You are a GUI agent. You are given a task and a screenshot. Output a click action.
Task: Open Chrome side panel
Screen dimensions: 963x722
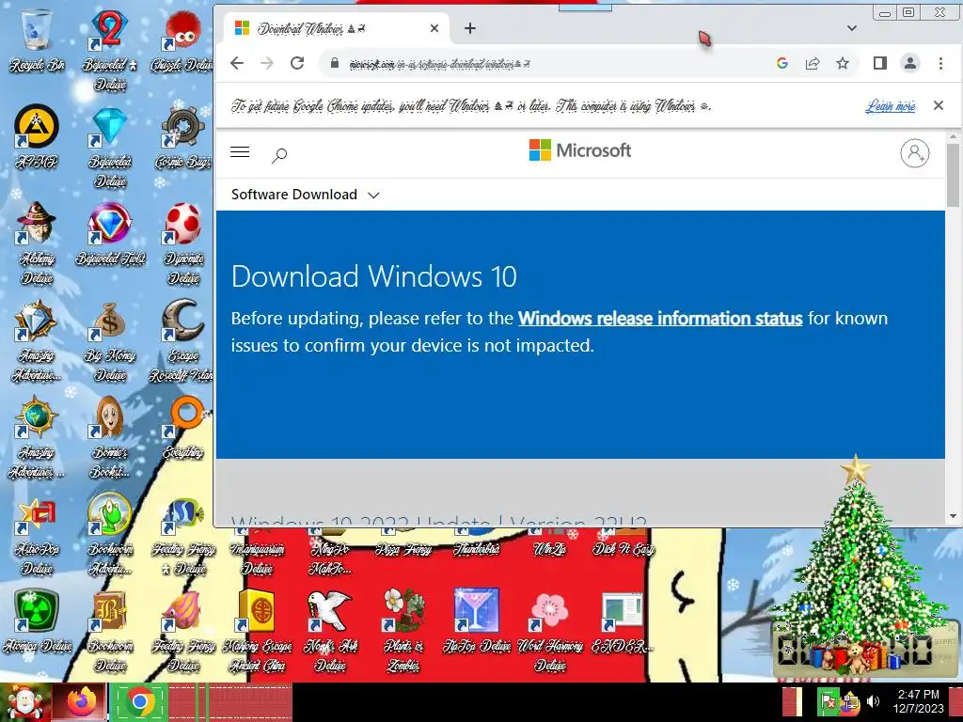pos(879,63)
